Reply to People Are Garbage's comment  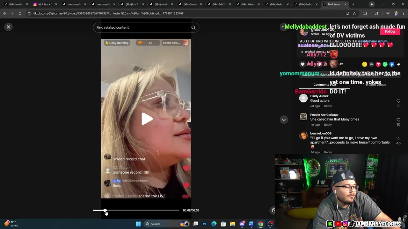328,125
